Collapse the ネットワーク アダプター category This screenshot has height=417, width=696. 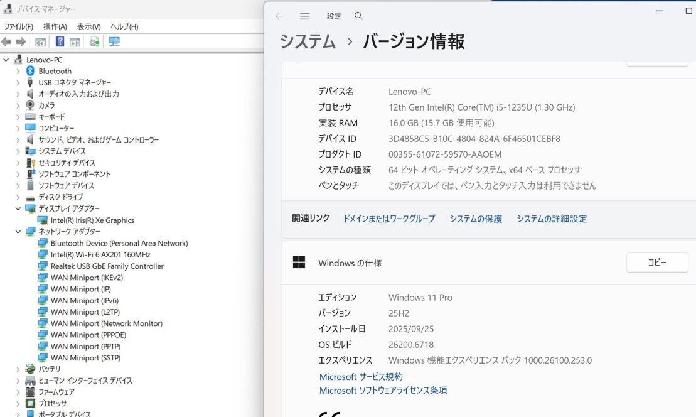coord(18,232)
